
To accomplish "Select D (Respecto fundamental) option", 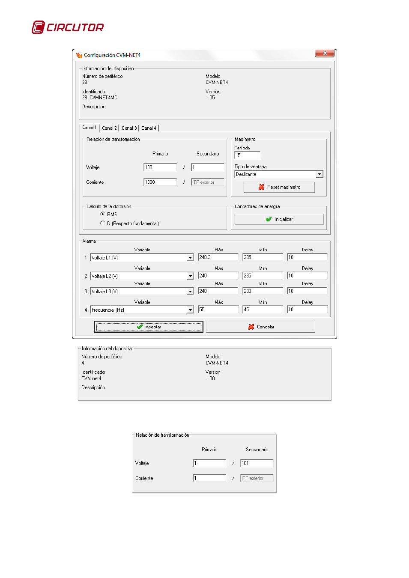I will (x=102, y=223).
